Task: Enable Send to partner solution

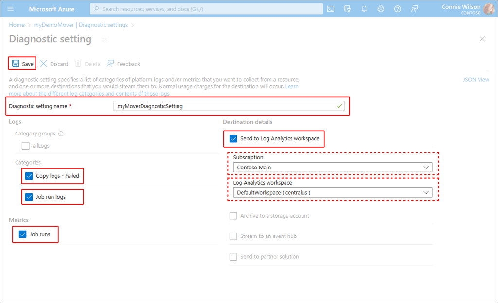Action: (x=233, y=257)
